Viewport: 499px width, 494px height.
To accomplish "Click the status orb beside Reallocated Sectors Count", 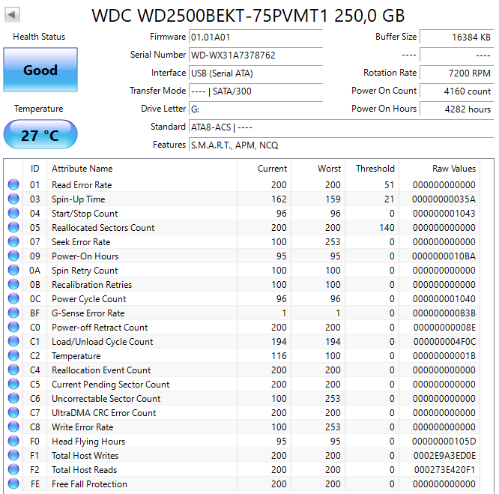I will point(13,227).
